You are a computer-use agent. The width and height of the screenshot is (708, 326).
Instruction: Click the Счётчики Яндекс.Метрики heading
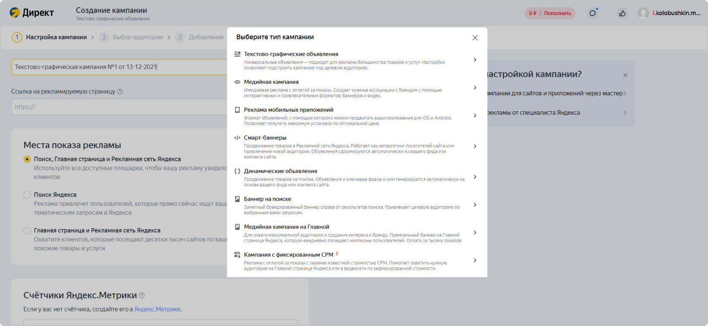(80, 295)
